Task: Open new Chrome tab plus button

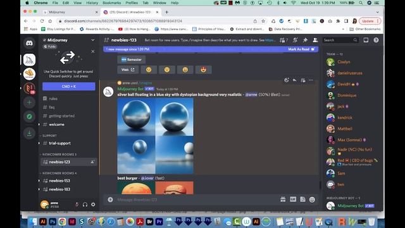Action: (x=166, y=12)
